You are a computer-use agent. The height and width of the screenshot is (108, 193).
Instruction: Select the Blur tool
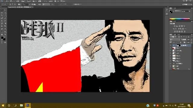click(x=2, y=26)
